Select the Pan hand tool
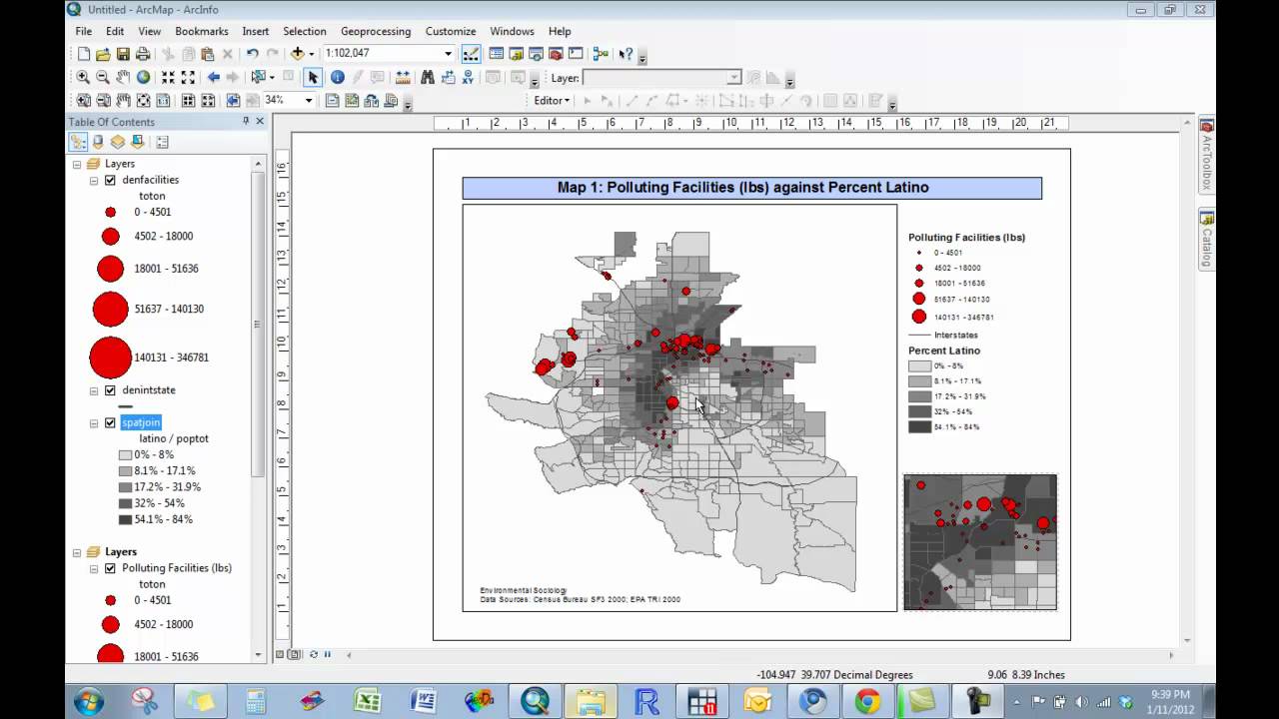The height and width of the screenshot is (719, 1279). tap(123, 77)
